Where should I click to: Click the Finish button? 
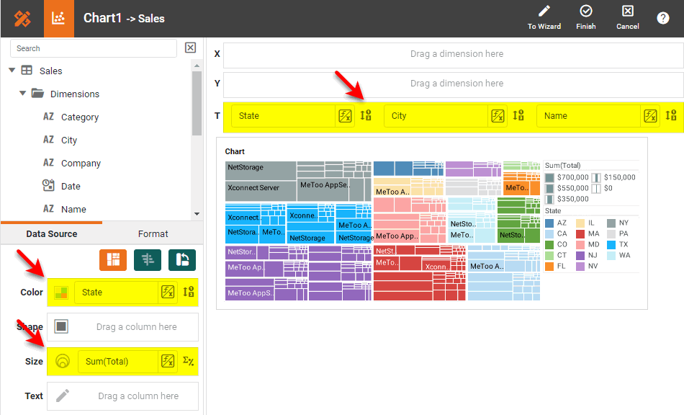click(x=586, y=17)
